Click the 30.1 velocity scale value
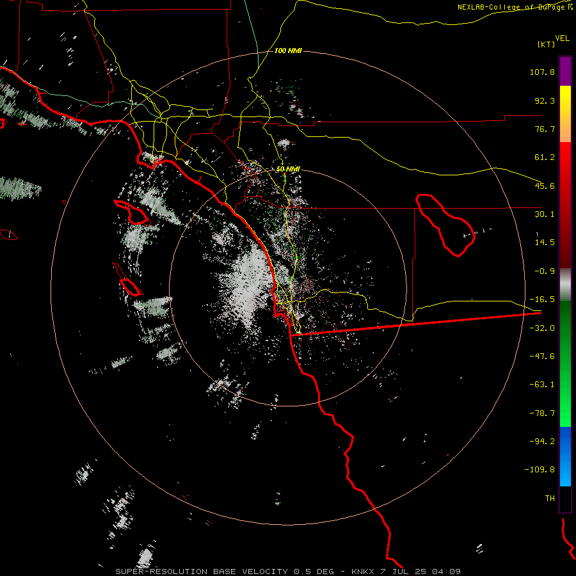This screenshot has height=576, width=576. click(x=545, y=214)
